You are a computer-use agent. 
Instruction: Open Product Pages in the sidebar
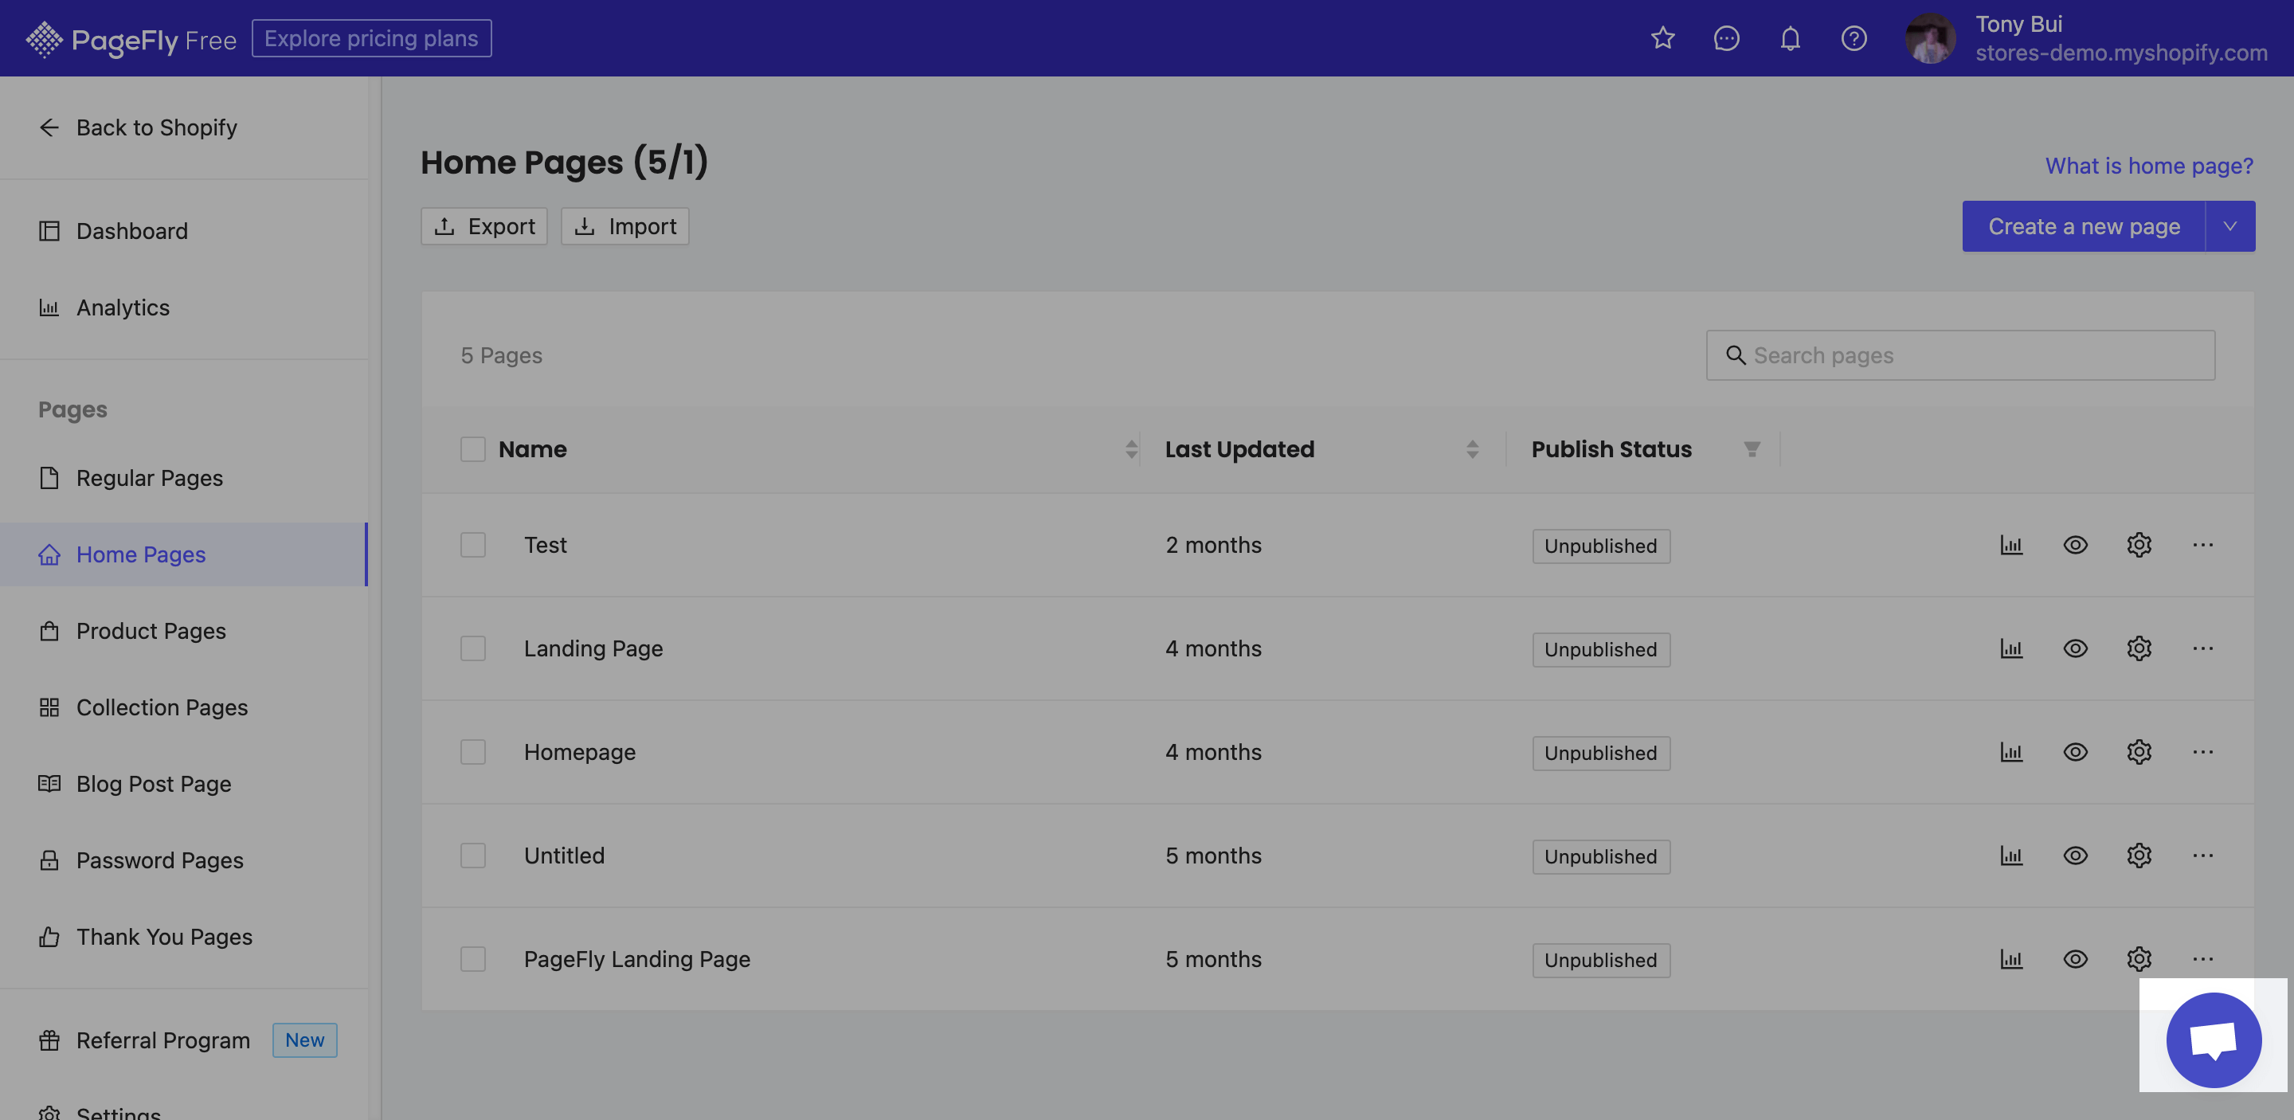coord(184,631)
